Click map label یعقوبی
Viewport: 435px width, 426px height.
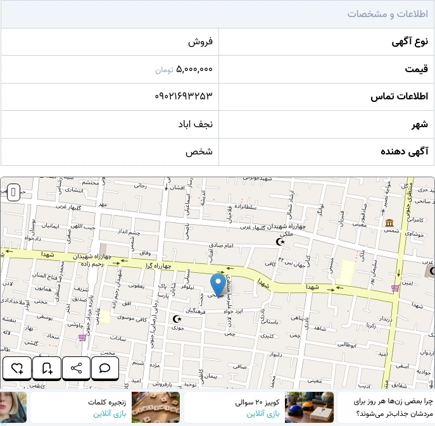136,285
